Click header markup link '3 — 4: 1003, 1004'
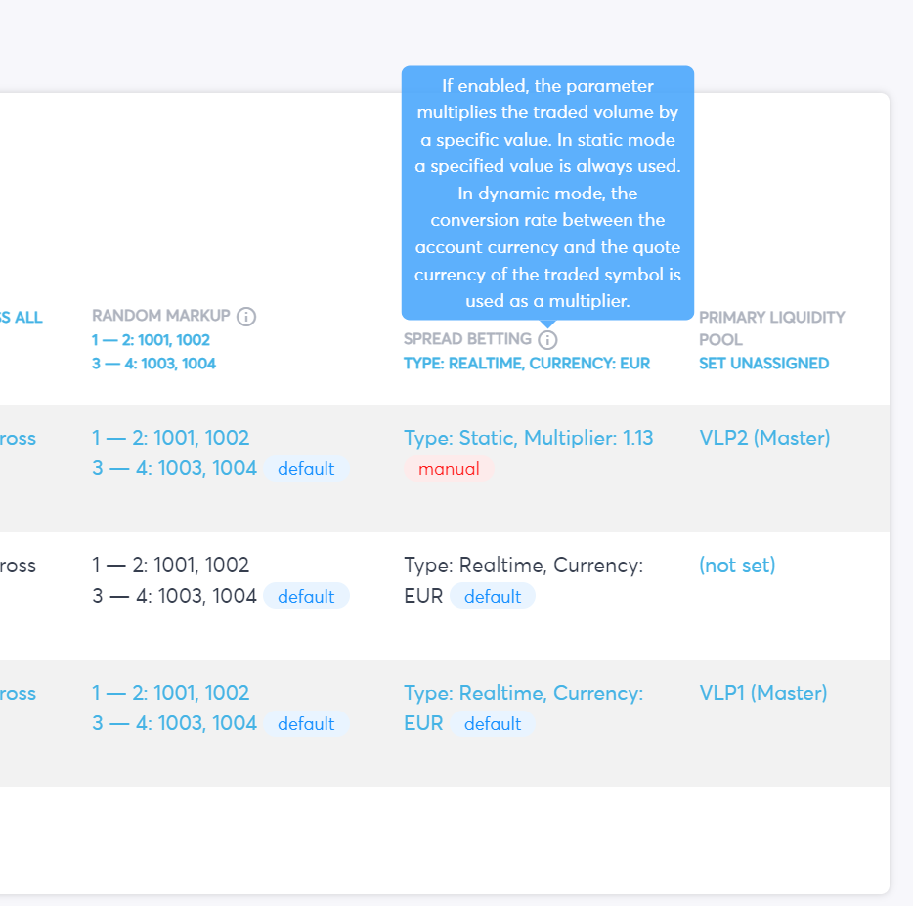 pyautogui.click(x=153, y=364)
